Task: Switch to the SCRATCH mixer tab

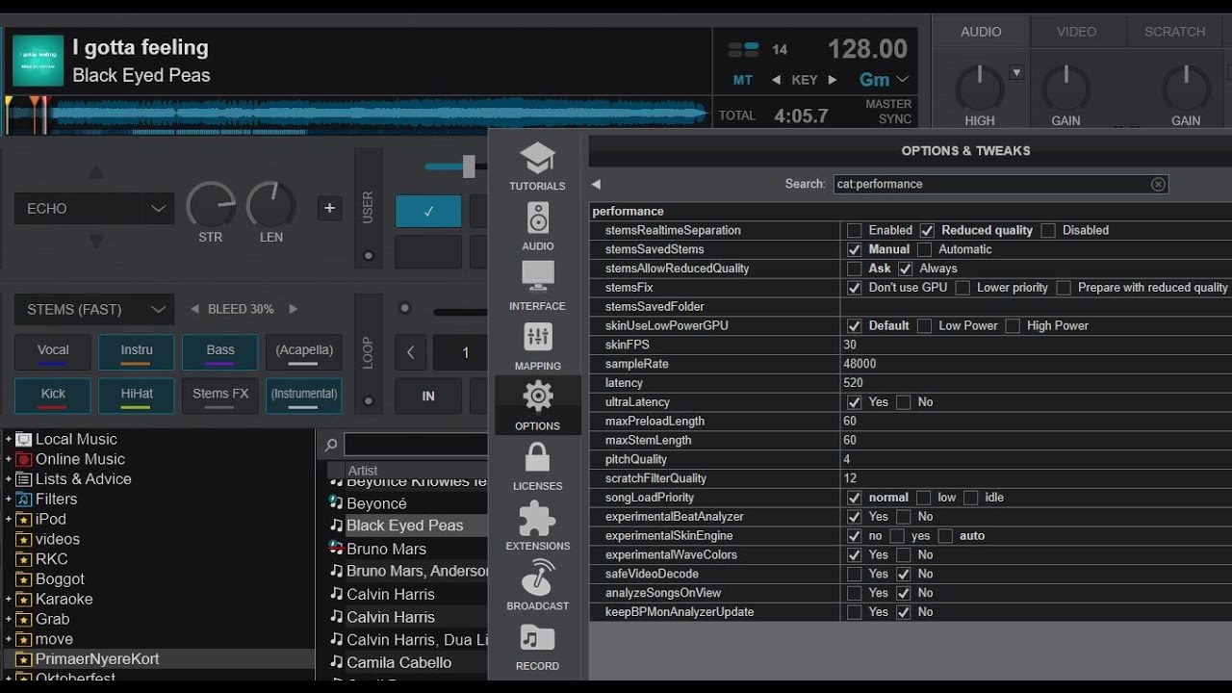Action: point(1174,32)
